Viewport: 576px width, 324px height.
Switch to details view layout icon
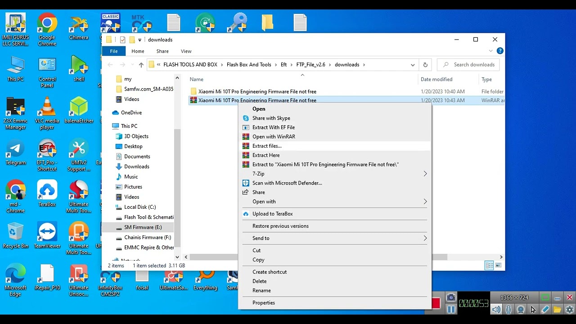point(489,265)
